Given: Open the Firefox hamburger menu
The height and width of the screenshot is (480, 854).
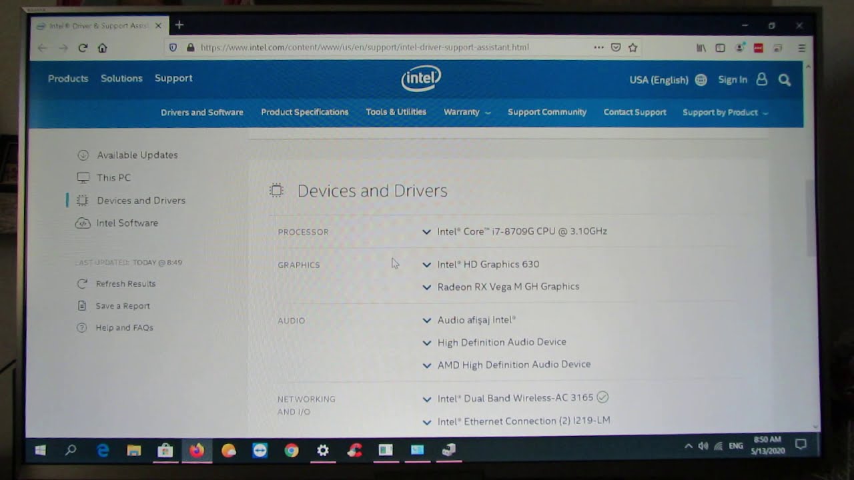Looking at the screenshot, I should [x=801, y=48].
